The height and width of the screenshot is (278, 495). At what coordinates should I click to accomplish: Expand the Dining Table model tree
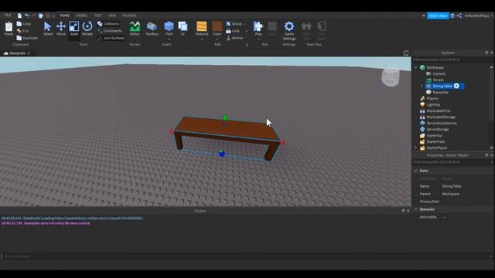pyautogui.click(x=422, y=86)
